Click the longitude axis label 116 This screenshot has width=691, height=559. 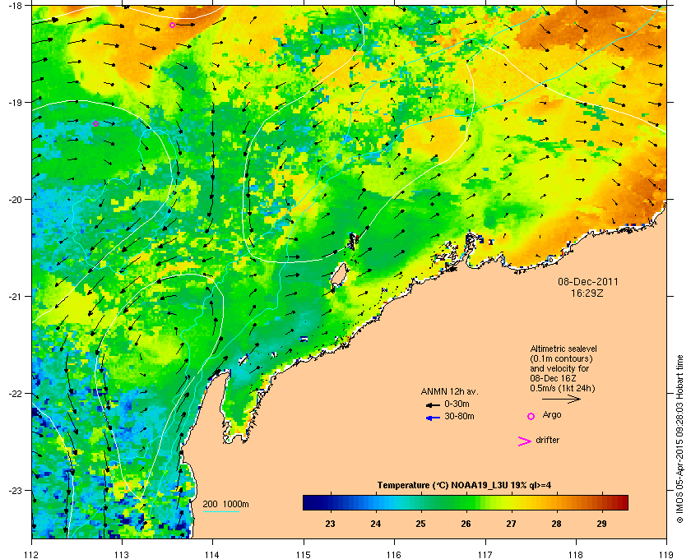coord(394,555)
